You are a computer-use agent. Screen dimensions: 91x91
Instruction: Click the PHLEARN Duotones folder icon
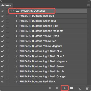pyautogui.click(x=17, y=11)
